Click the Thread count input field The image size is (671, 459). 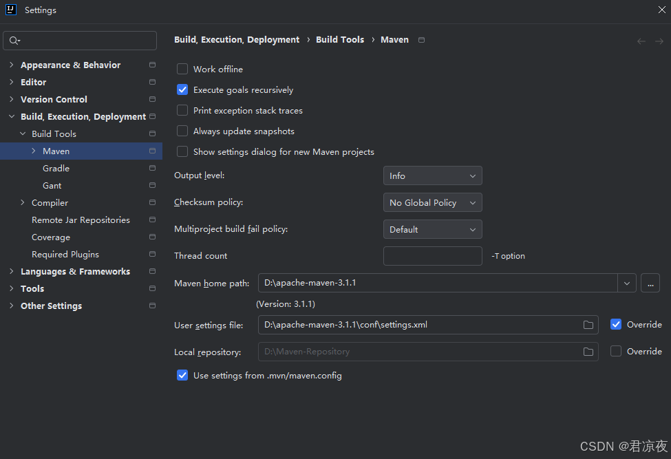432,256
